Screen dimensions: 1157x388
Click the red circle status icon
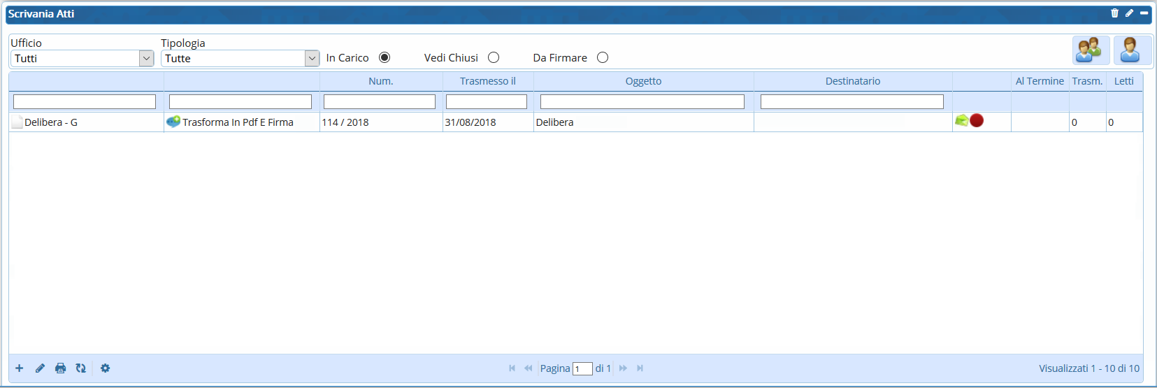coord(977,121)
